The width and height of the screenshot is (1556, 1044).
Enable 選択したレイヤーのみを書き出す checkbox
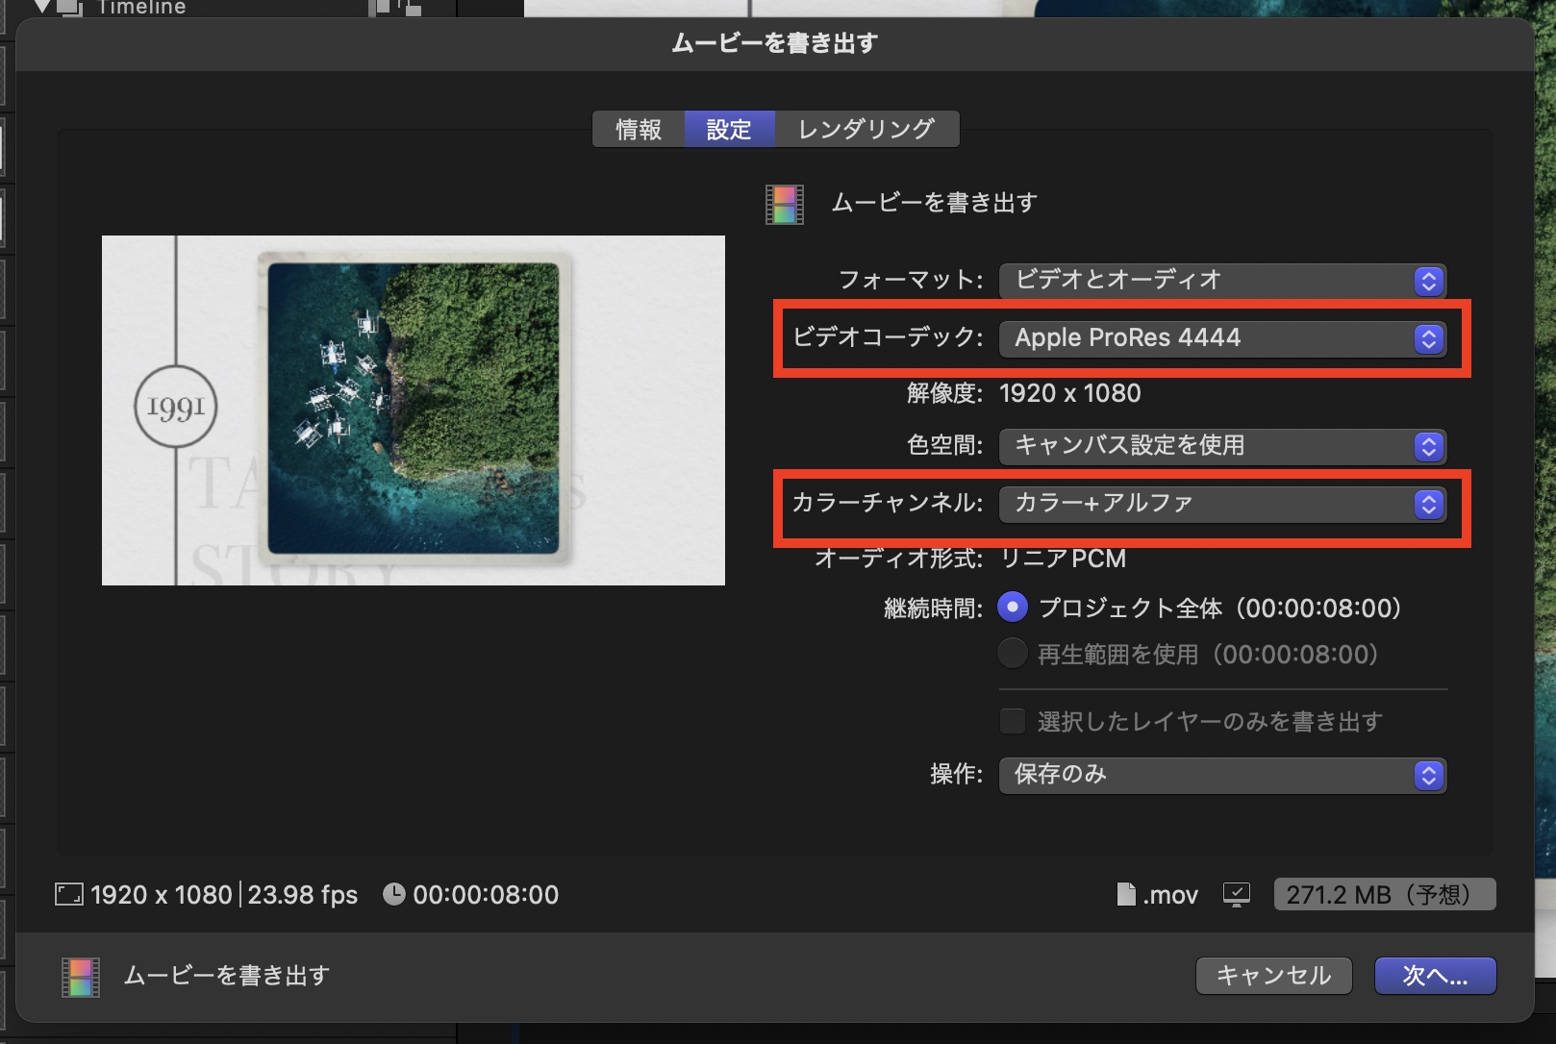click(1013, 721)
